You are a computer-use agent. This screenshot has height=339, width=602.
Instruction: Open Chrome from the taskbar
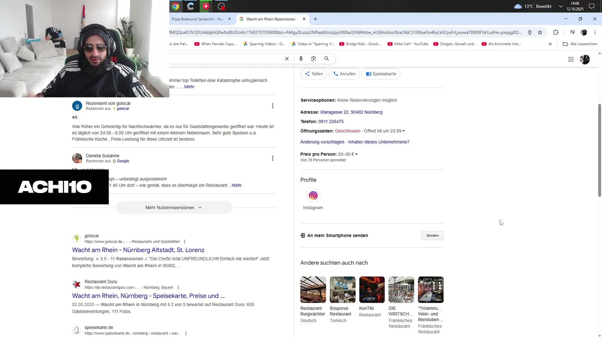[175, 6]
